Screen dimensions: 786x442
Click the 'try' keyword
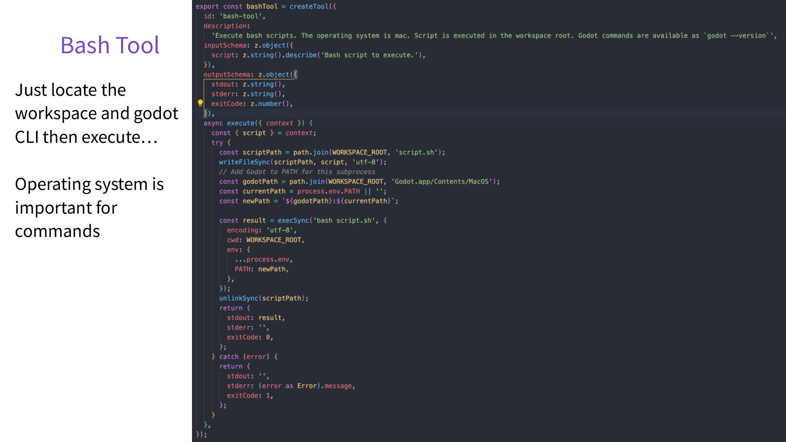click(x=217, y=143)
